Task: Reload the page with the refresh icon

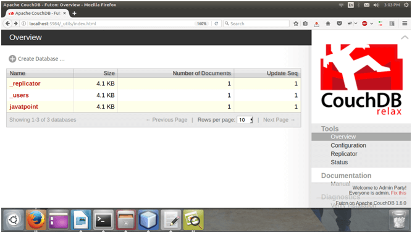Action: click(216, 23)
